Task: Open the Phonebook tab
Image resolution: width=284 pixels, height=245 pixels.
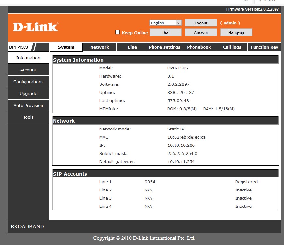Action: tap(199, 47)
